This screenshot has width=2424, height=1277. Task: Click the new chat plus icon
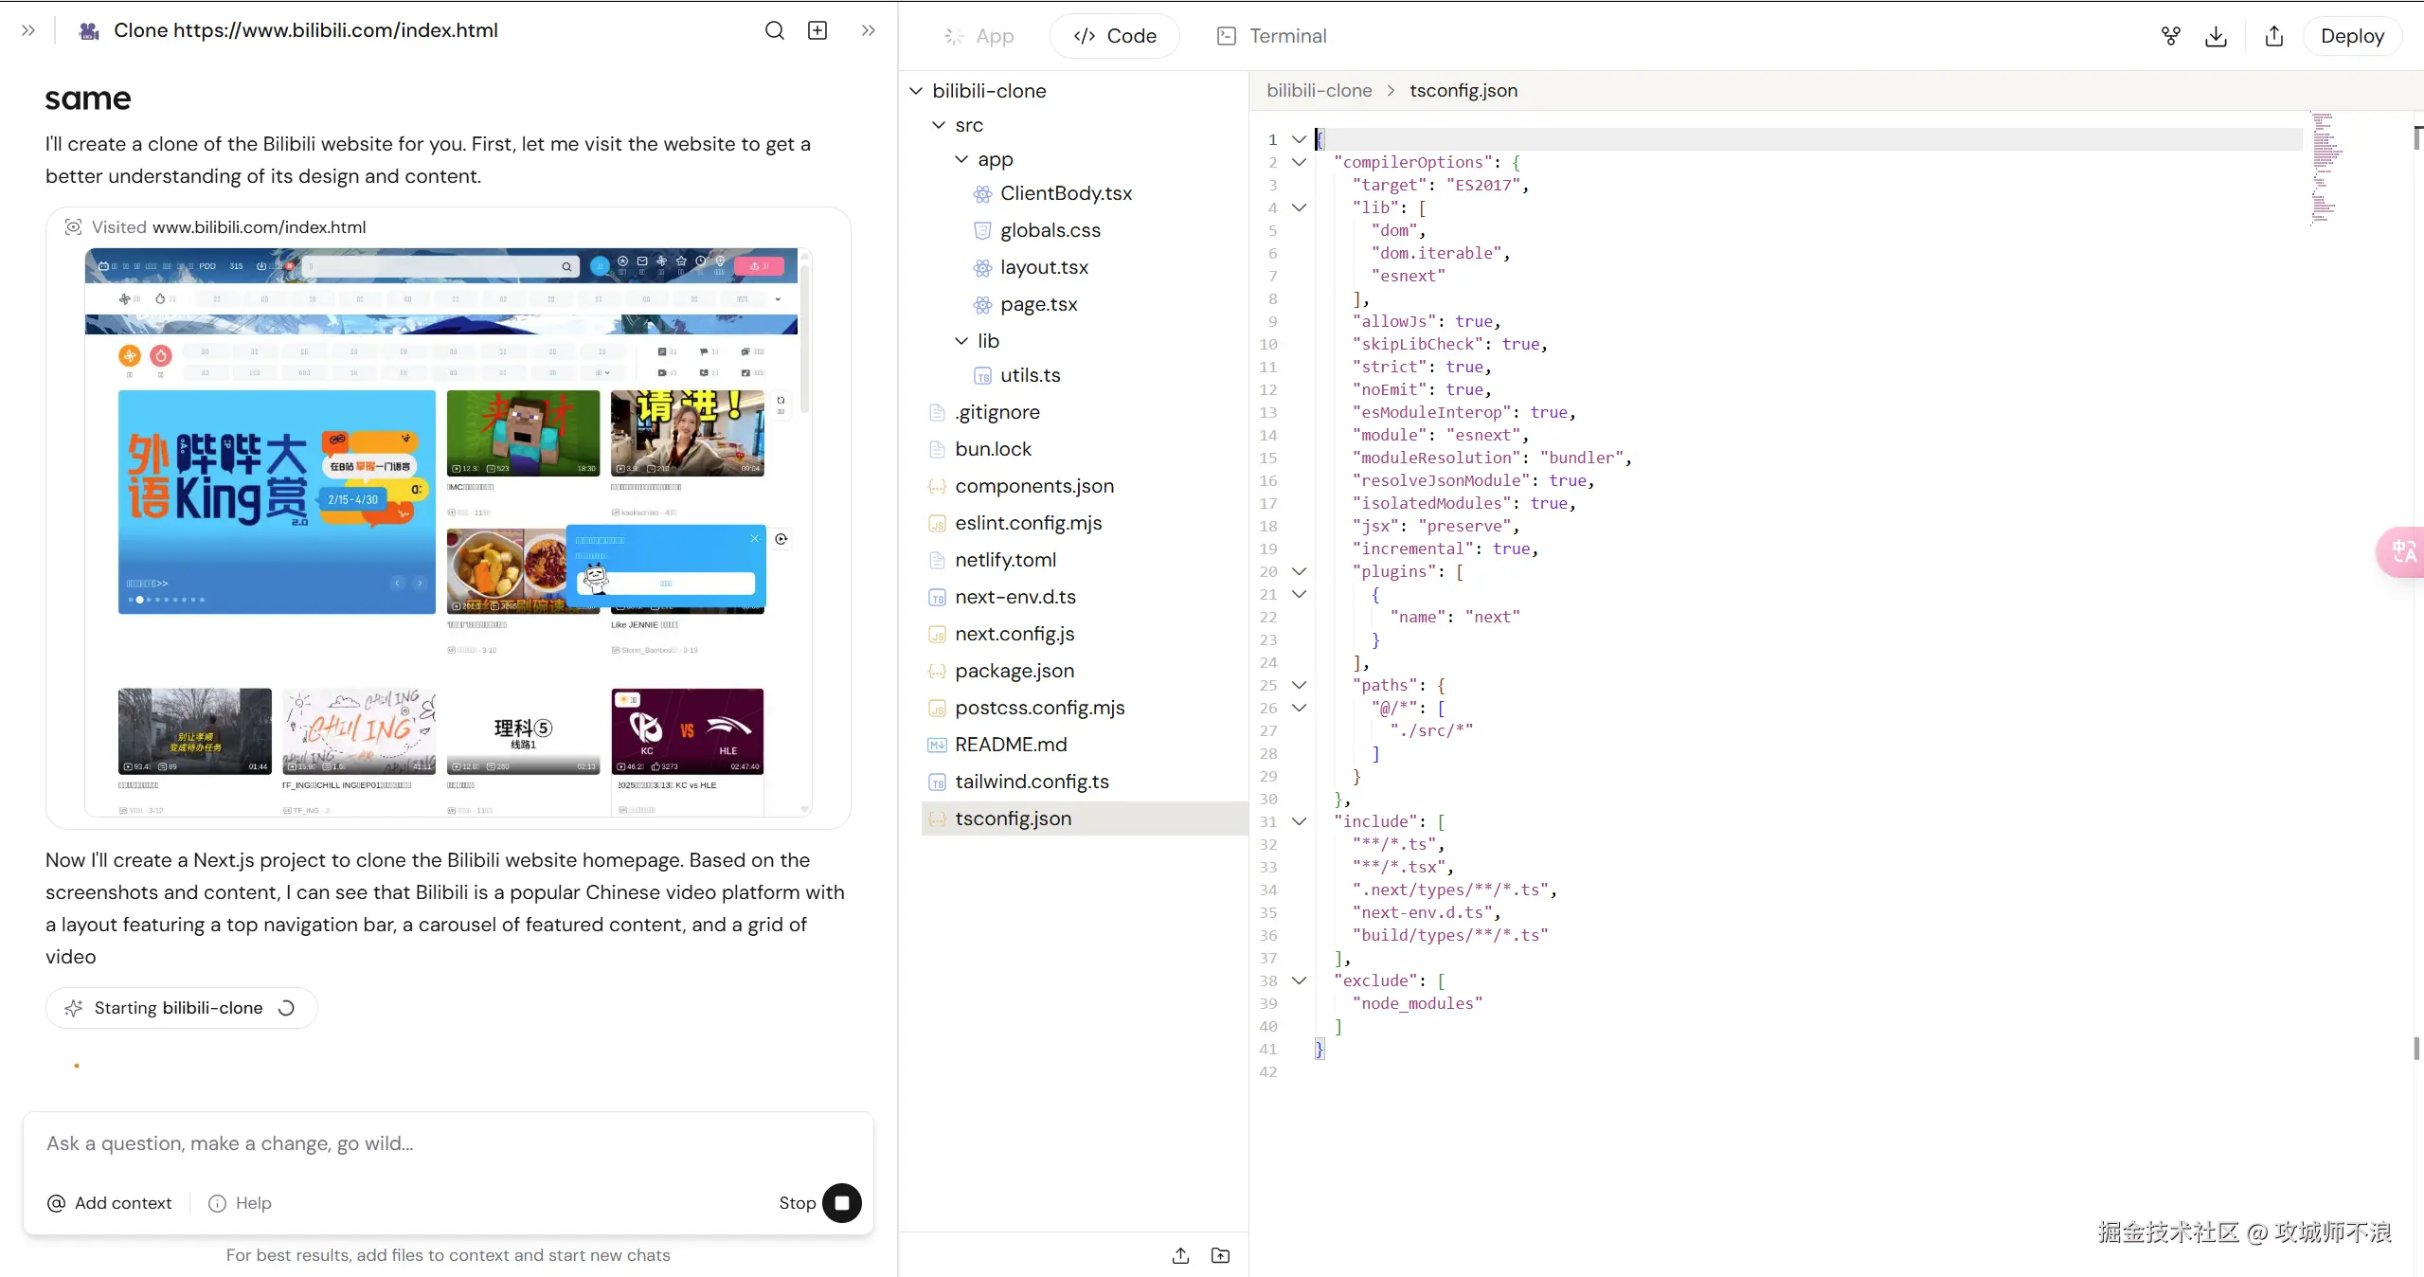(817, 30)
